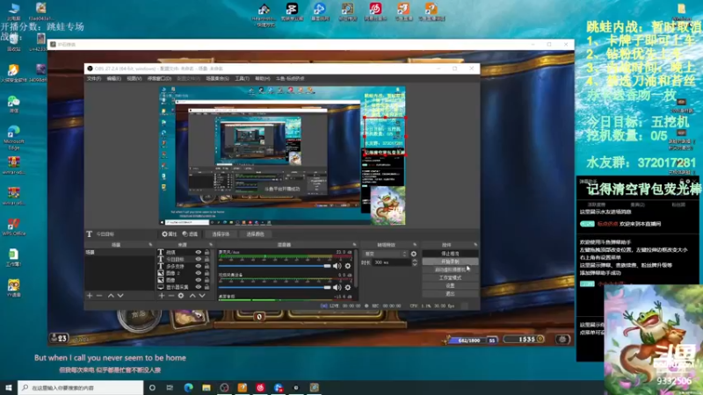Open the Hearthstone shortcut on desktop

click(264, 13)
